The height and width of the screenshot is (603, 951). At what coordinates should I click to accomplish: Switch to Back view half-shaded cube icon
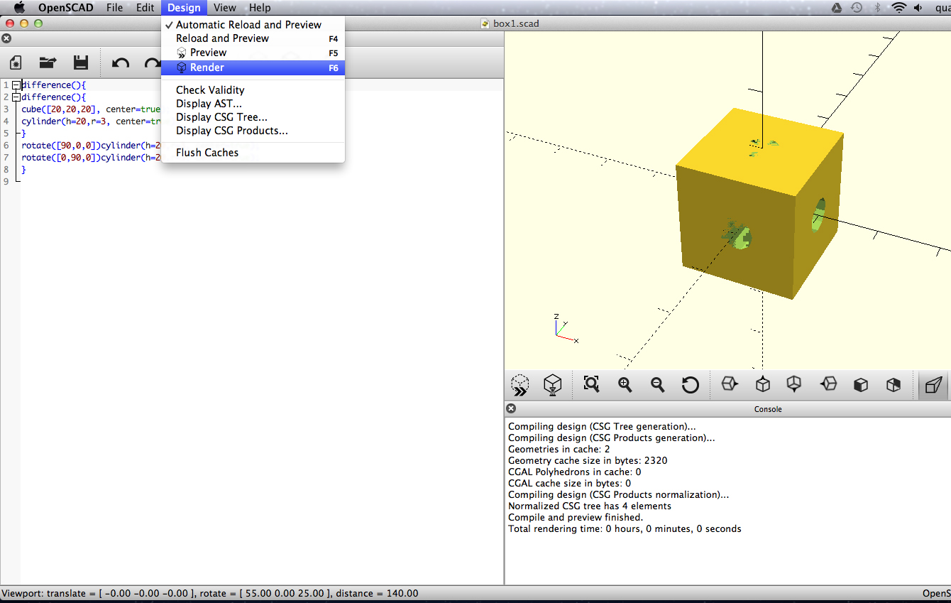[x=893, y=385]
